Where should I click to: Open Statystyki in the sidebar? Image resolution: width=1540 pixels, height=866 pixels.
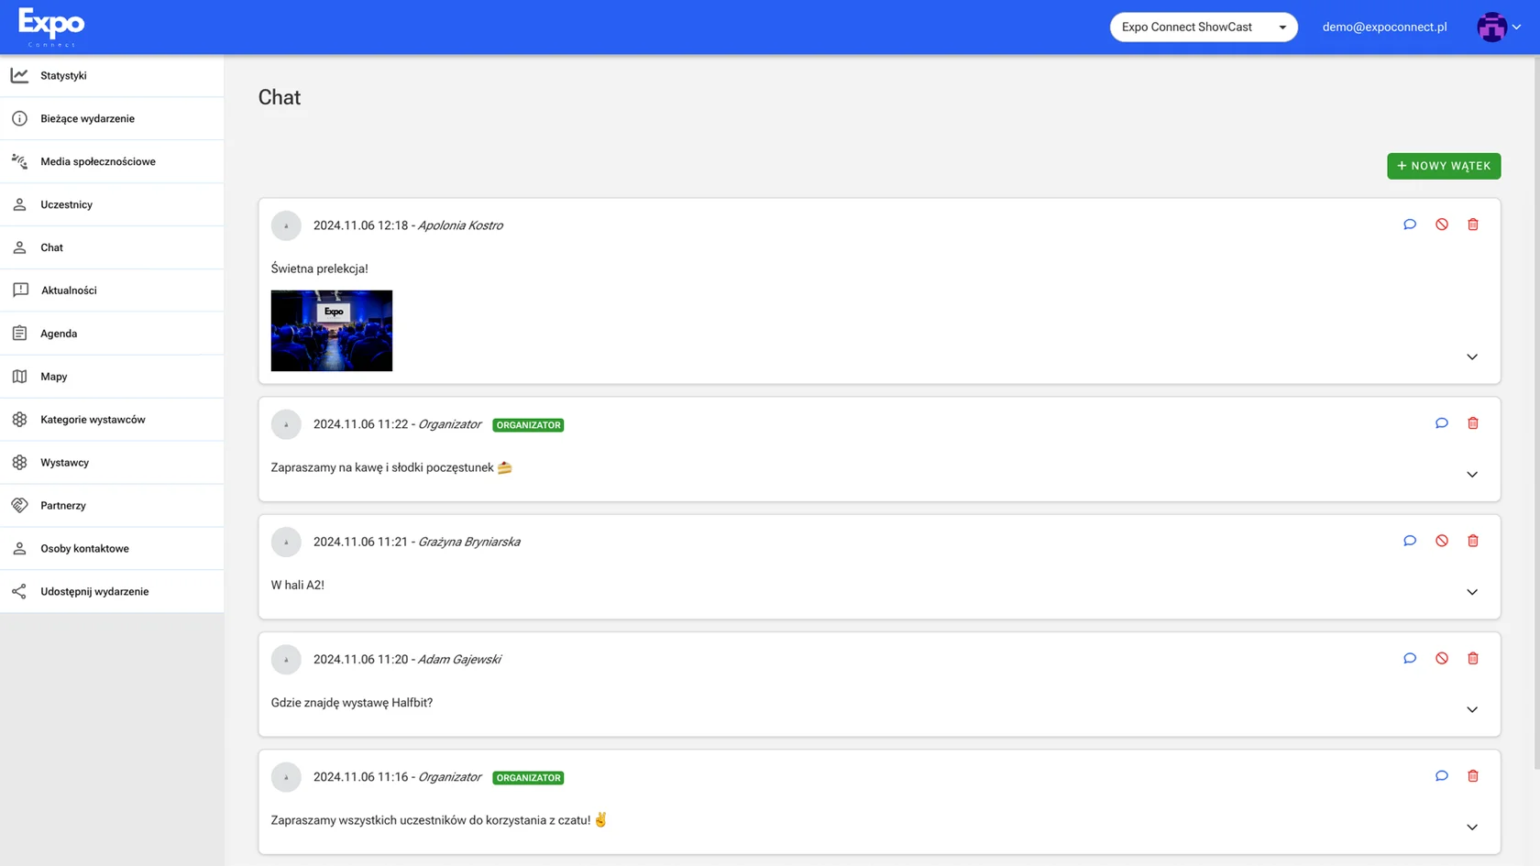pos(112,75)
